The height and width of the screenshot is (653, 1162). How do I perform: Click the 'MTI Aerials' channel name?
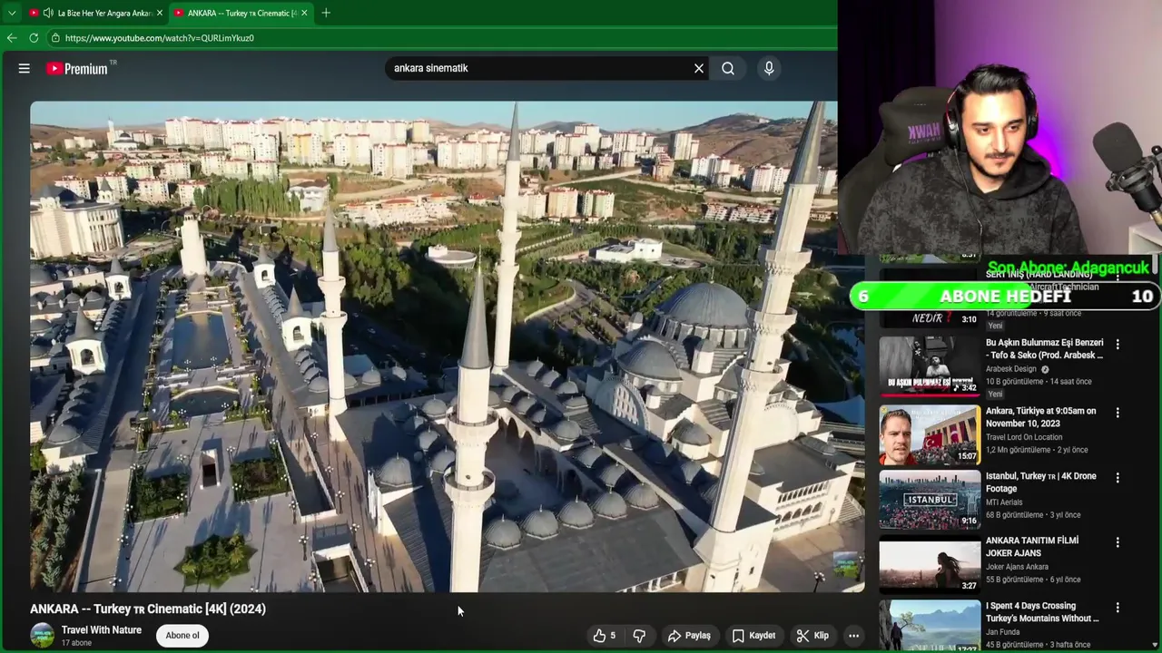(x=1006, y=502)
